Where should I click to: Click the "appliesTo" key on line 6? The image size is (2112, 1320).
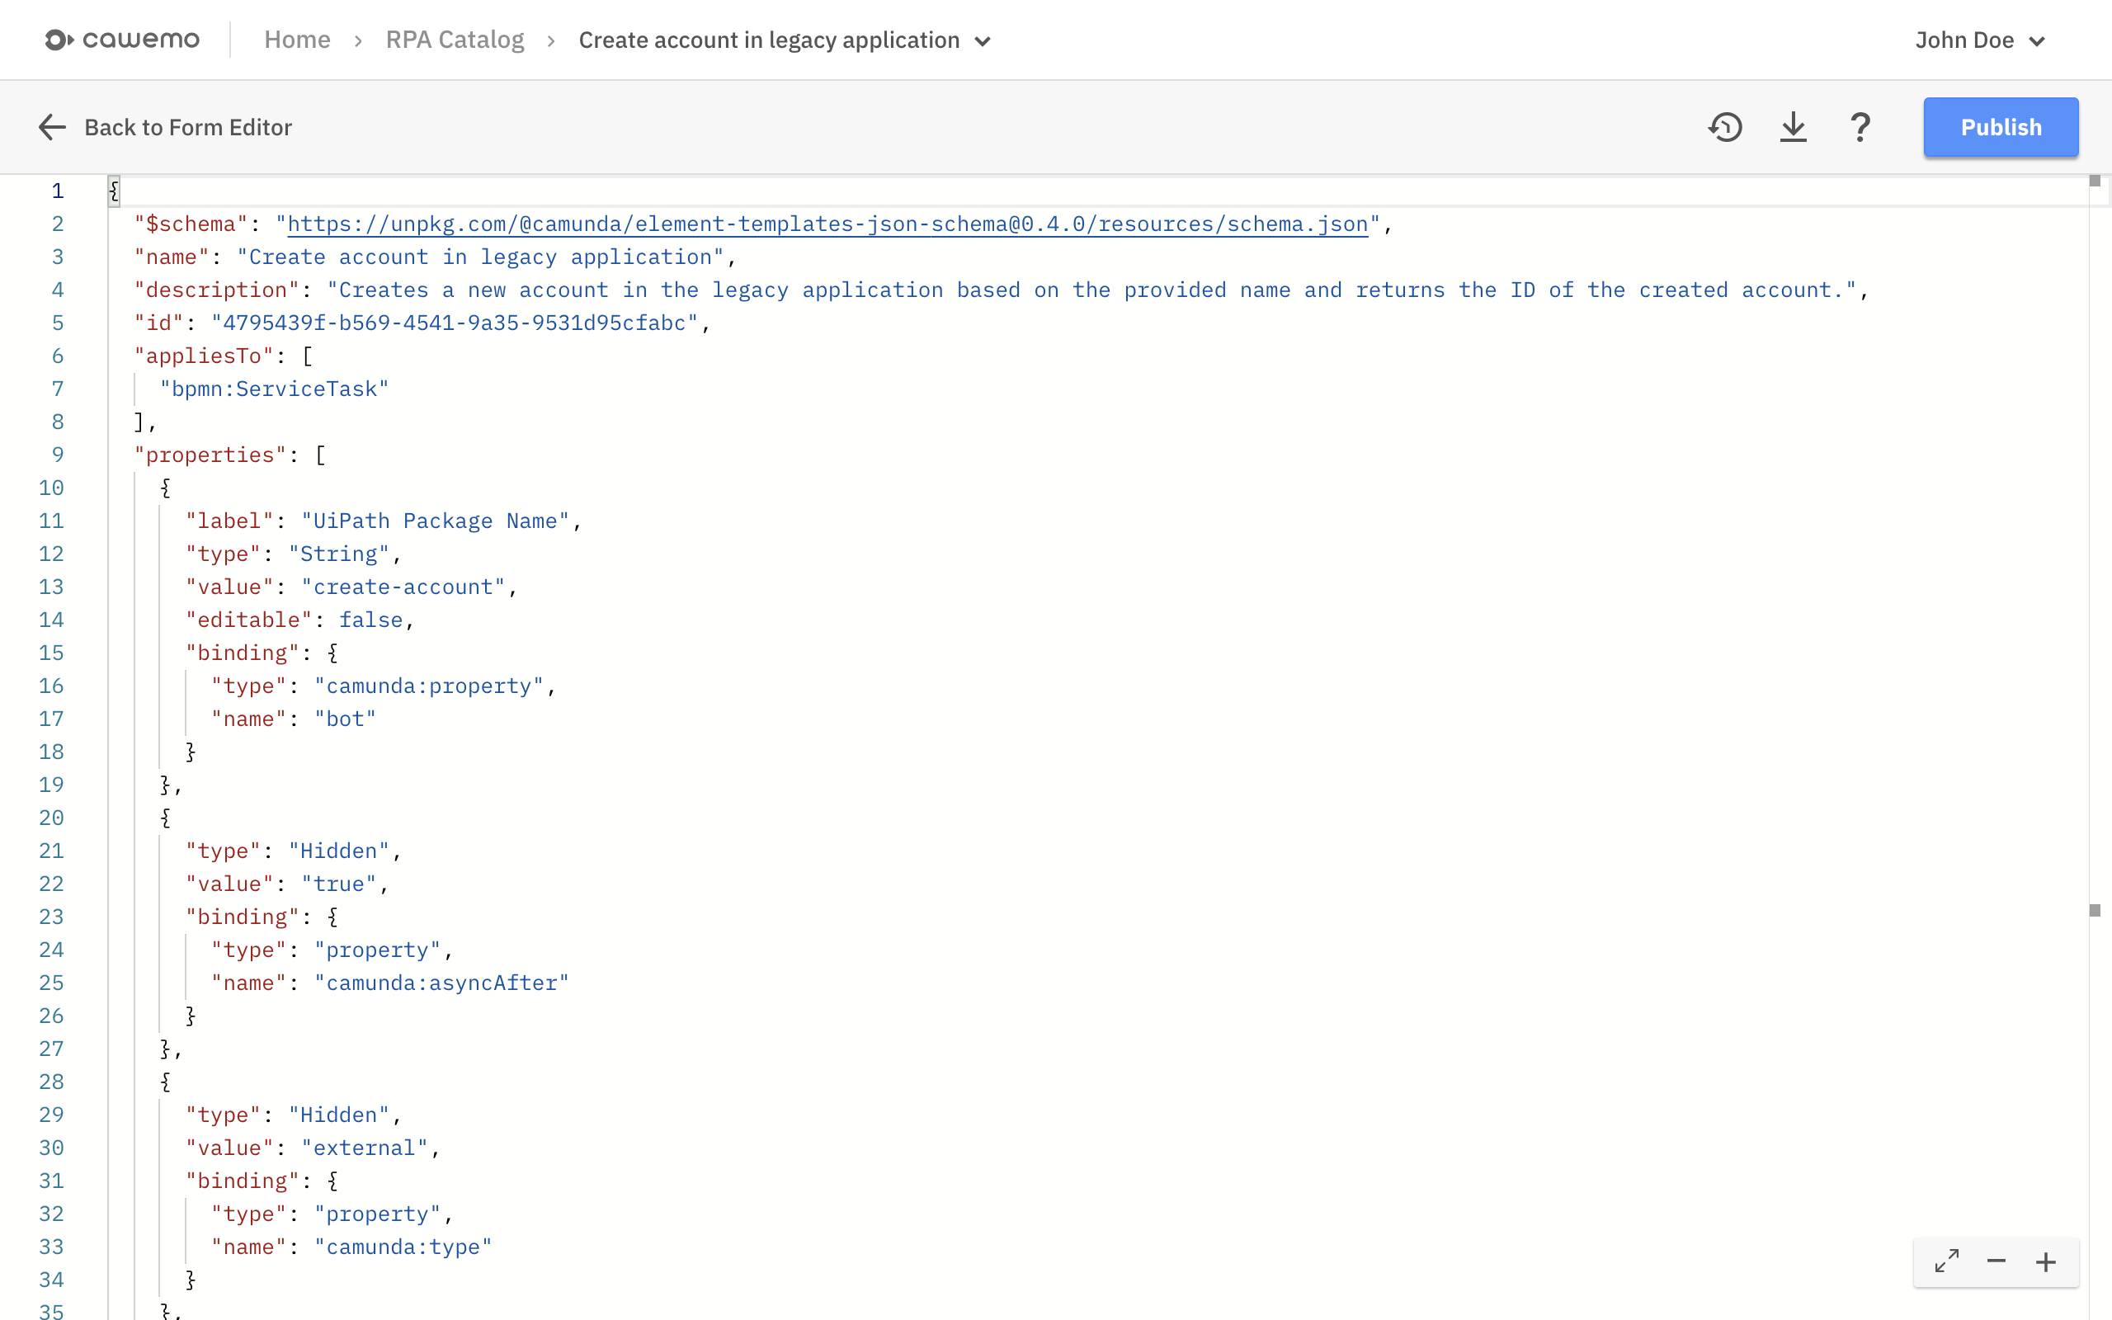(x=205, y=356)
